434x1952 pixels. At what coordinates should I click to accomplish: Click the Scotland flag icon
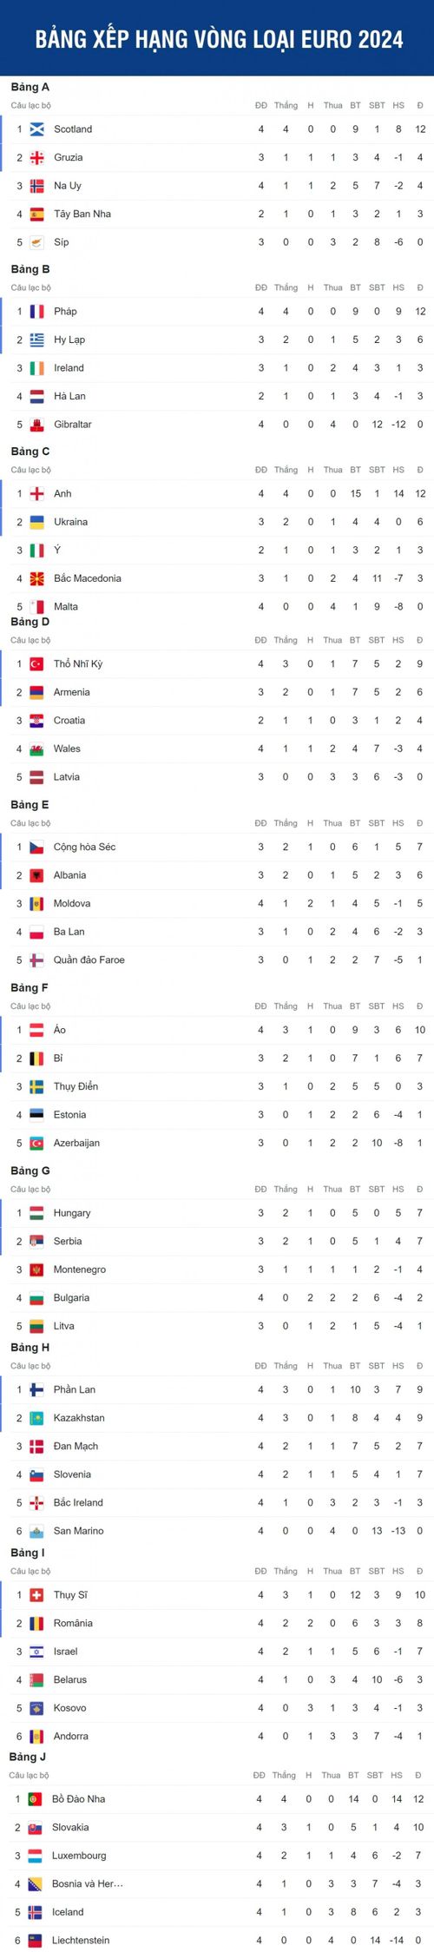point(36,129)
